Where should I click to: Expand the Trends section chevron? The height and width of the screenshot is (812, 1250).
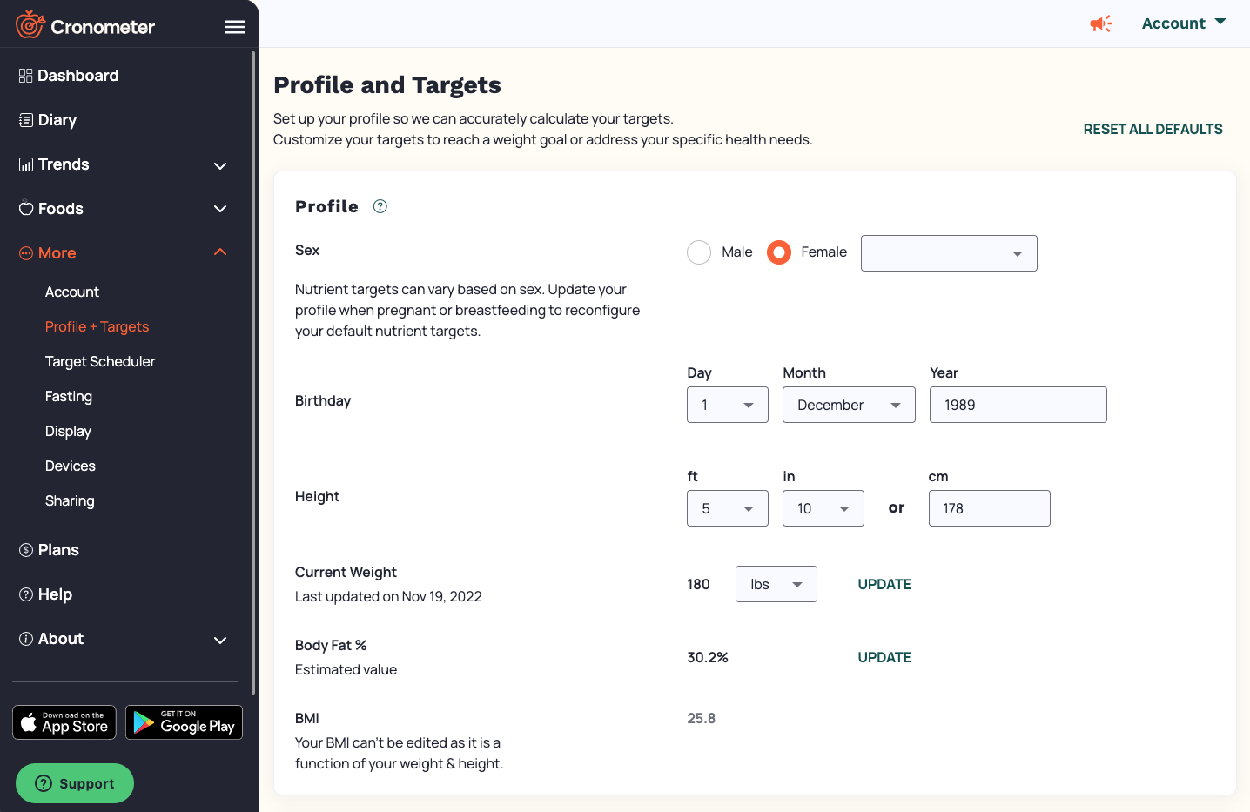(x=220, y=165)
